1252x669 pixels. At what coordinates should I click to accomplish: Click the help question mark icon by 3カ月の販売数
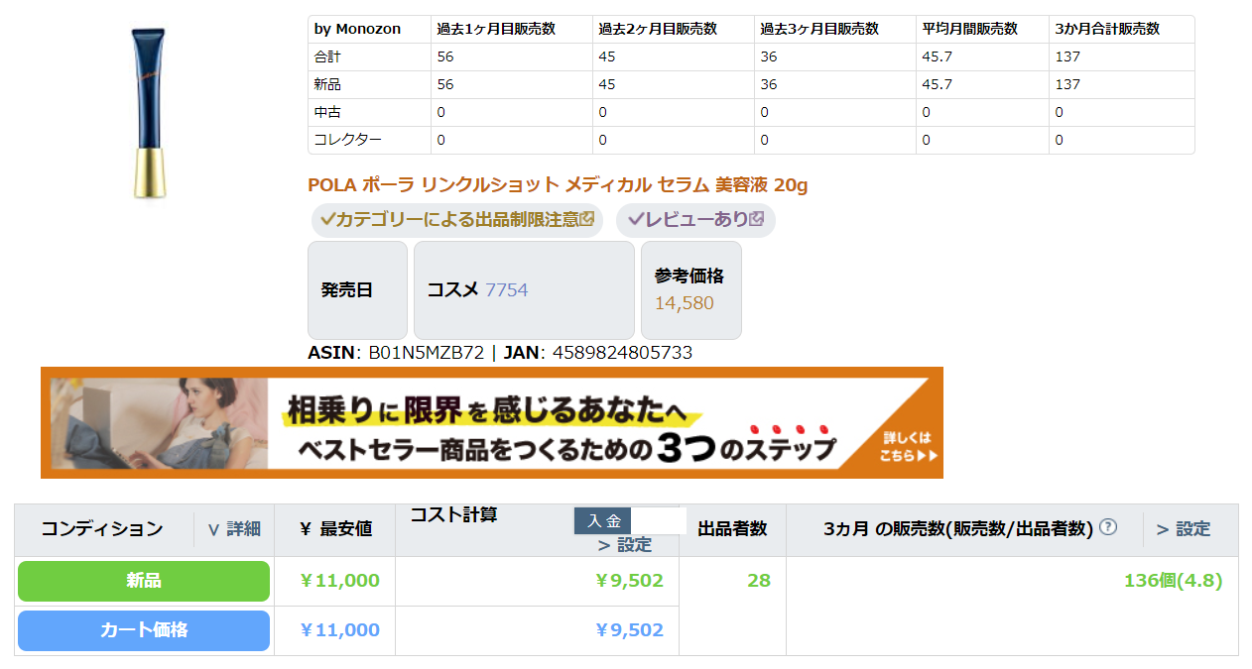(1108, 527)
